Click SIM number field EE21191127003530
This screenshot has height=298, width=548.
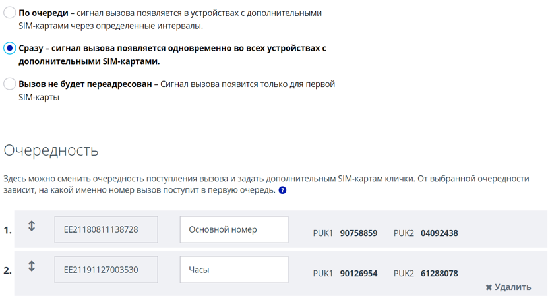[x=106, y=270]
